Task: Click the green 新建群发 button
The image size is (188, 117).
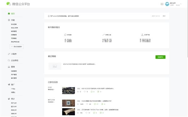Action: click(x=160, y=57)
